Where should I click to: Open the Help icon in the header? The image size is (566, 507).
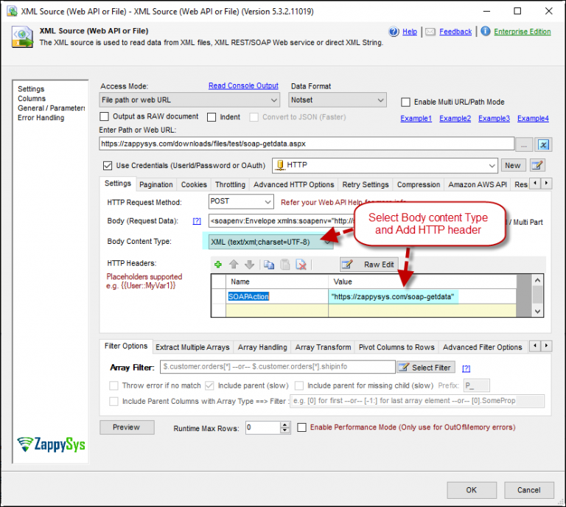(x=394, y=32)
